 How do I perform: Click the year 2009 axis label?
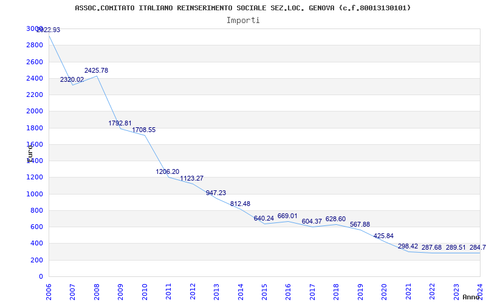coord(121,292)
